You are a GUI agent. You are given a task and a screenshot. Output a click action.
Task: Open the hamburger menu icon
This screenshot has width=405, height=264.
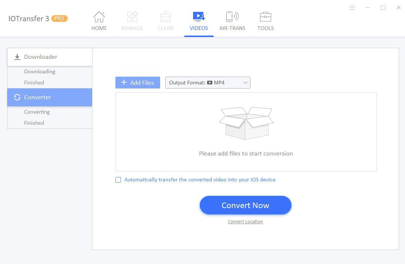(352, 8)
